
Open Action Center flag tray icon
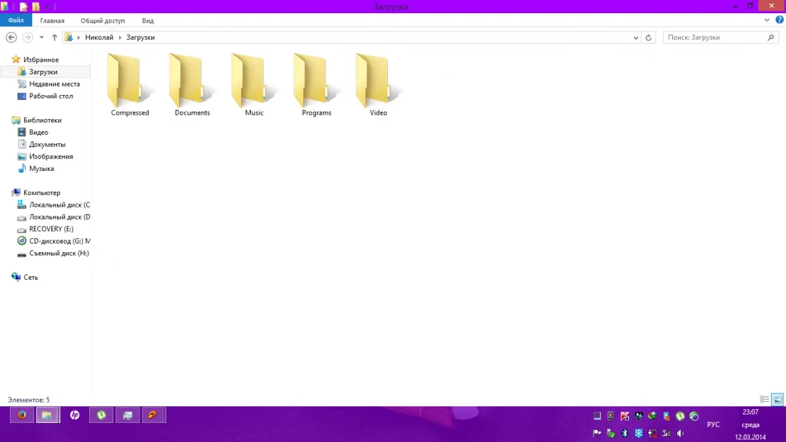tap(597, 433)
